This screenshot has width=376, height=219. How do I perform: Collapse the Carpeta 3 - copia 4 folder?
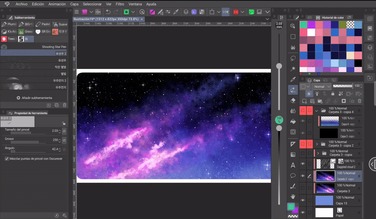click(317, 111)
